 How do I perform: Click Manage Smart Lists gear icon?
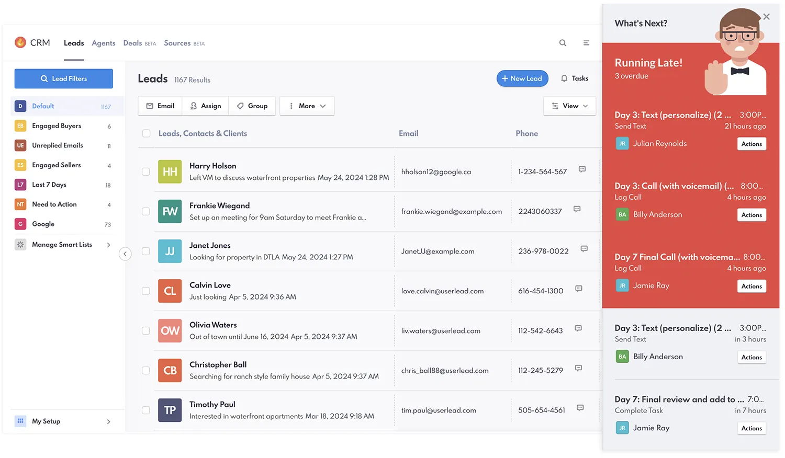20,245
